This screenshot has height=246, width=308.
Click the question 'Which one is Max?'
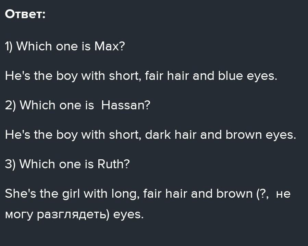coord(71,46)
